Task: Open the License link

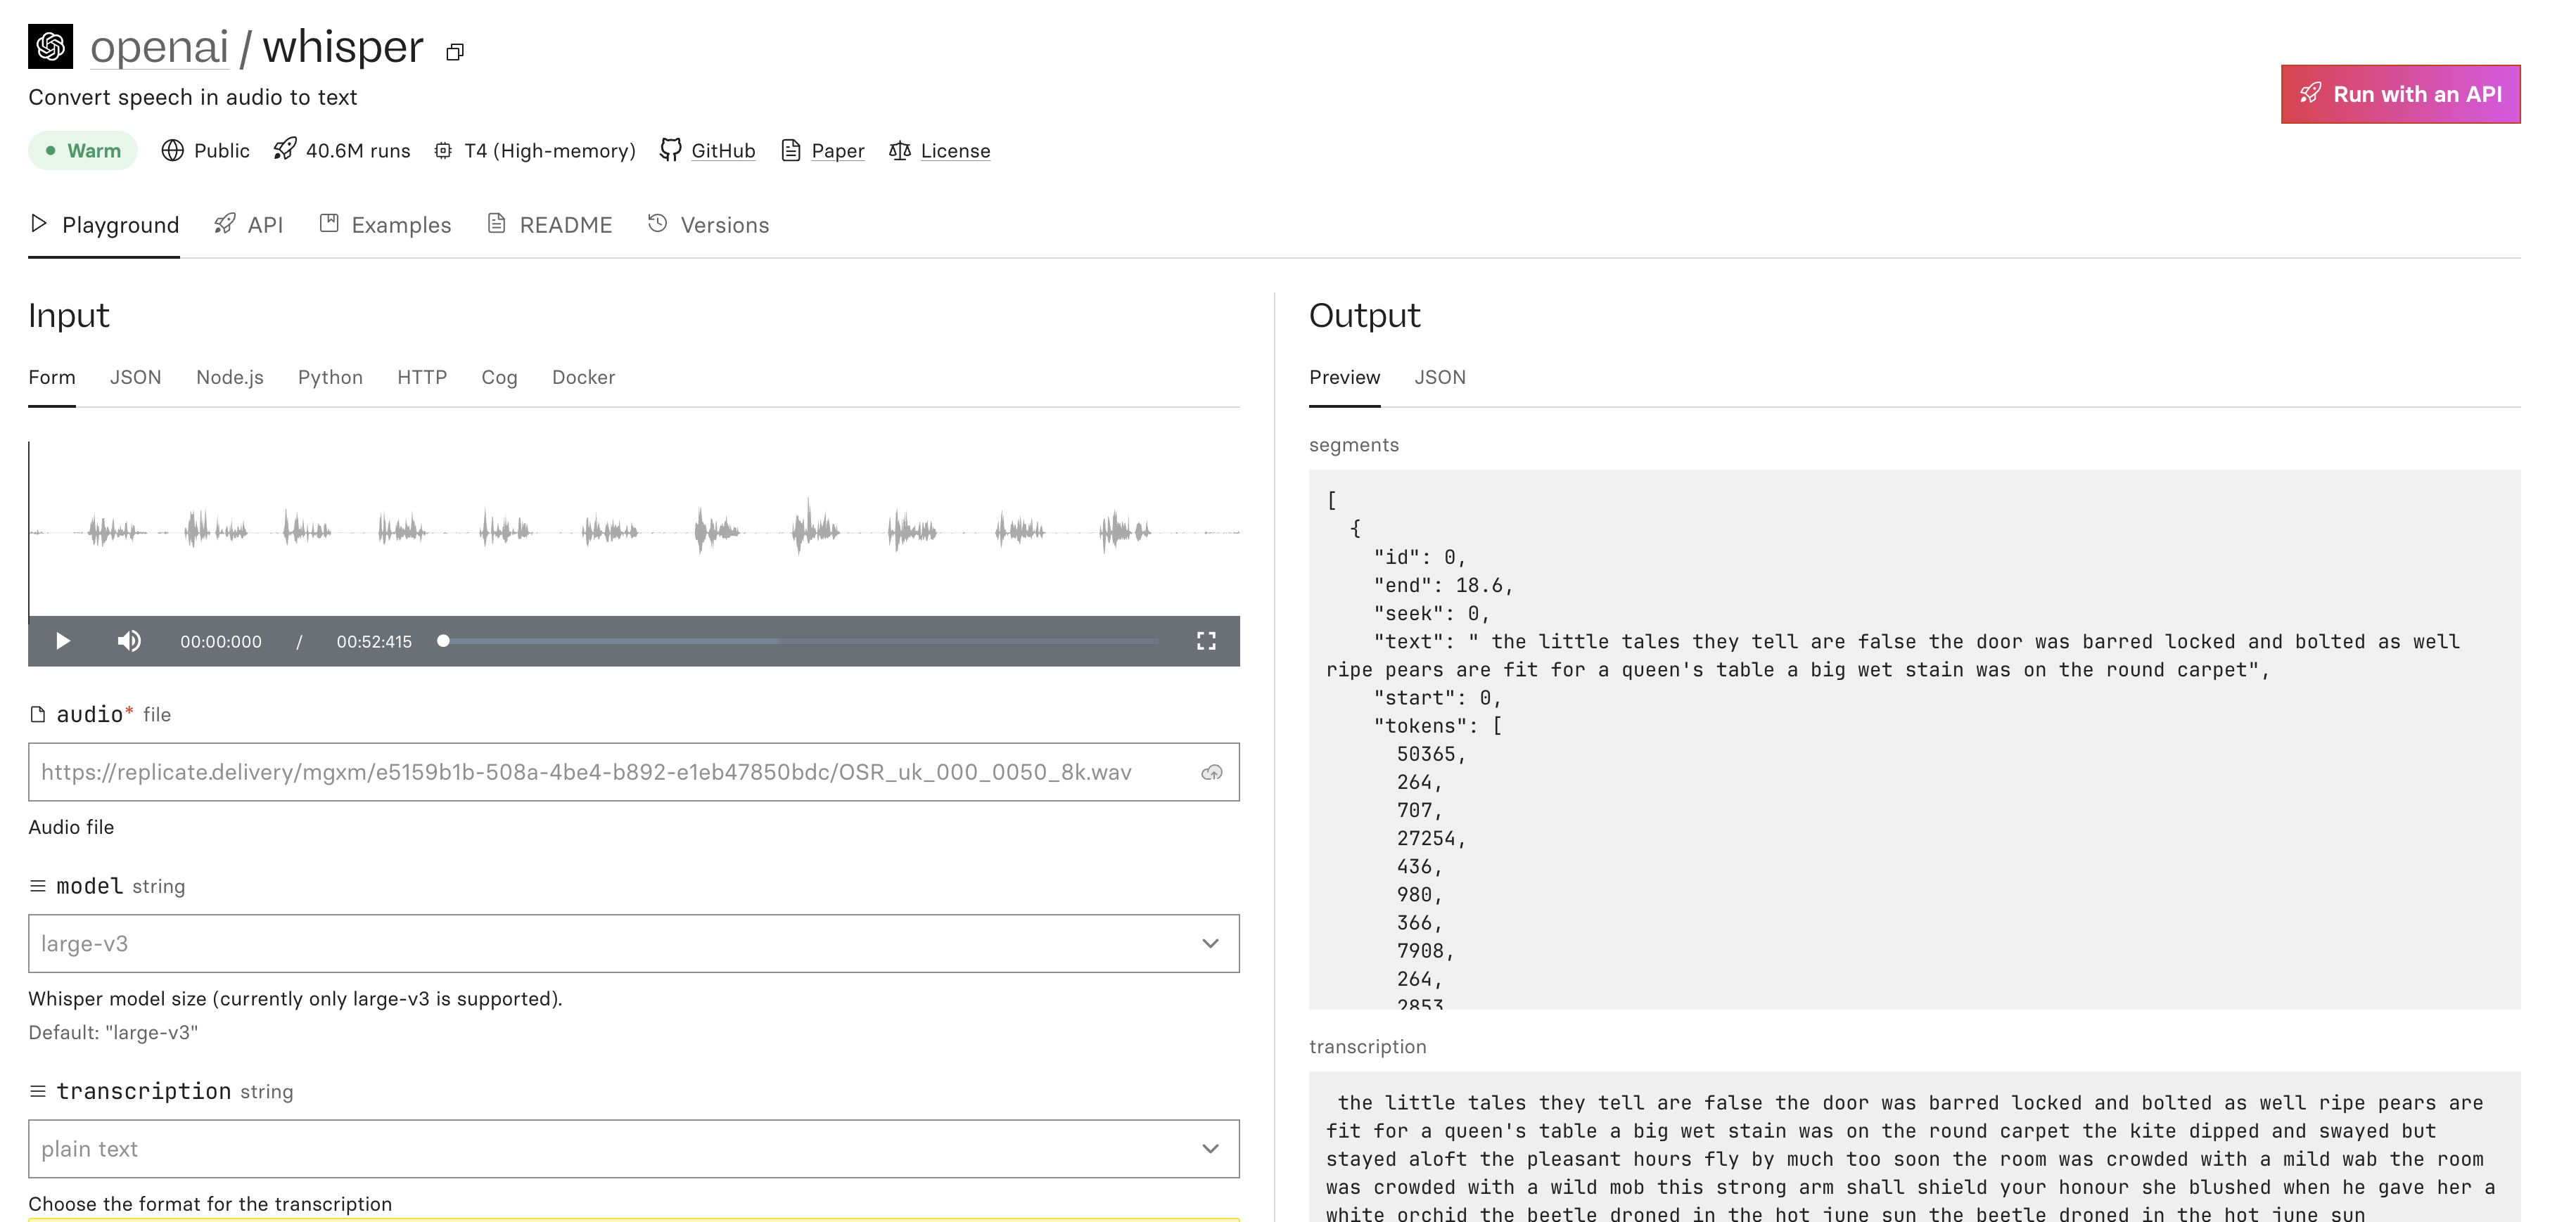Action: tap(954, 151)
